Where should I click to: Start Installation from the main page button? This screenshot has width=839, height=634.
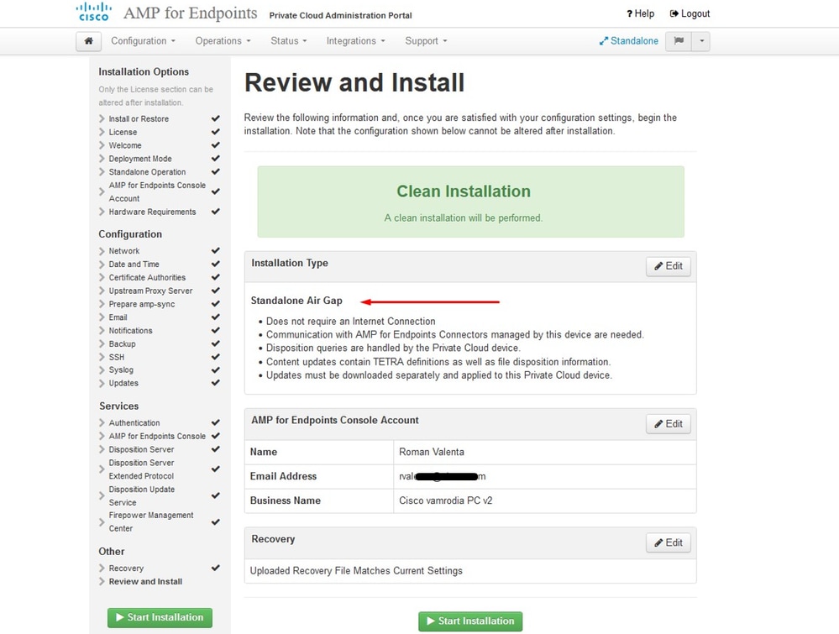point(470,621)
